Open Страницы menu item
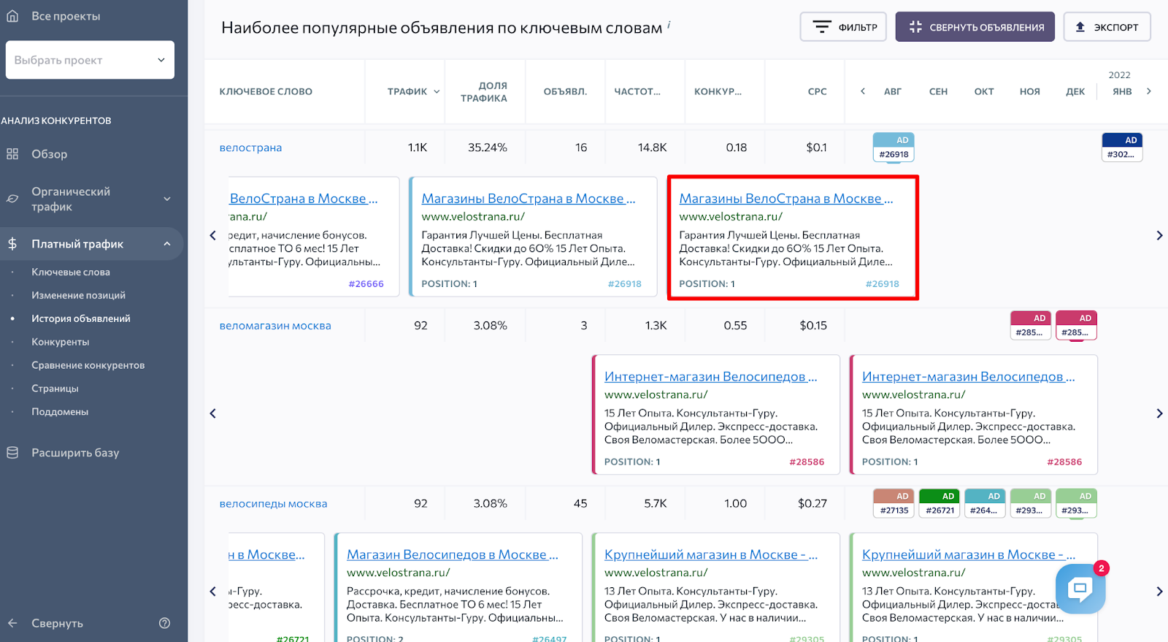The image size is (1168, 642). click(x=55, y=389)
